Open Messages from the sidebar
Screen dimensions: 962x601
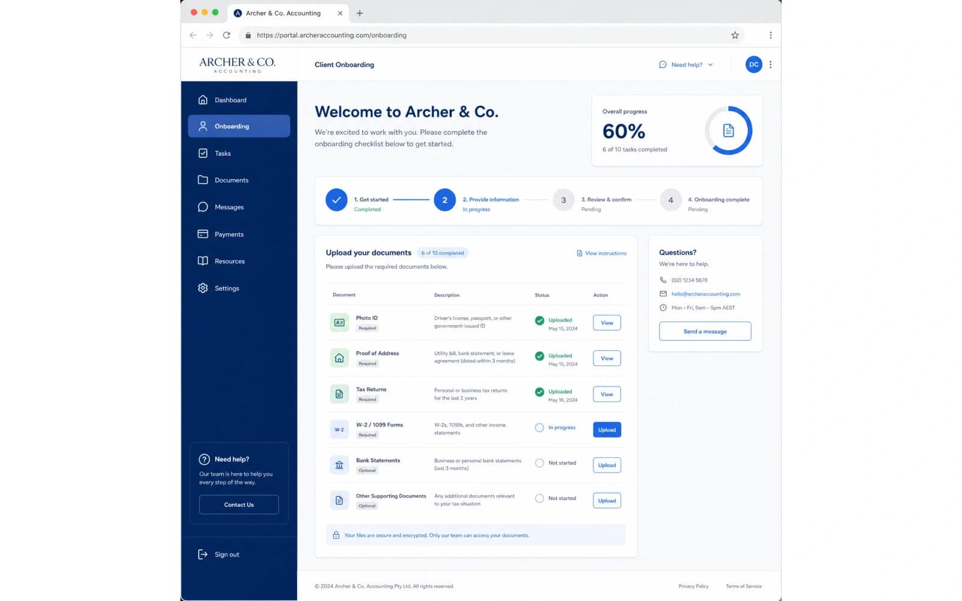239,207
